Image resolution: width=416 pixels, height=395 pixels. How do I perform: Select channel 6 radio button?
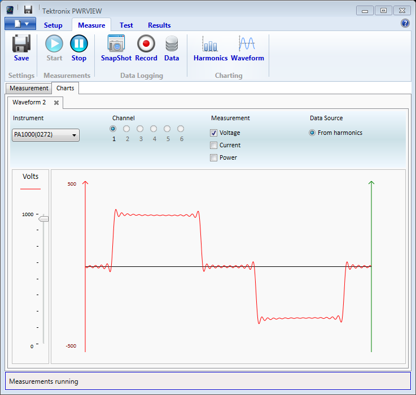pos(181,129)
